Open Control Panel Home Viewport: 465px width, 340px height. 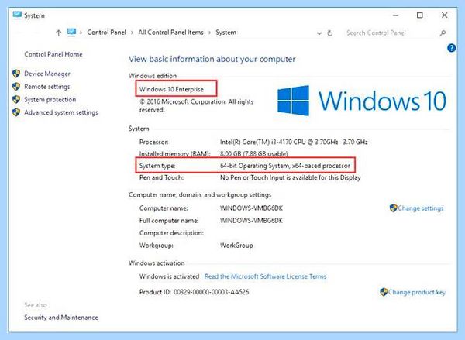coord(53,54)
